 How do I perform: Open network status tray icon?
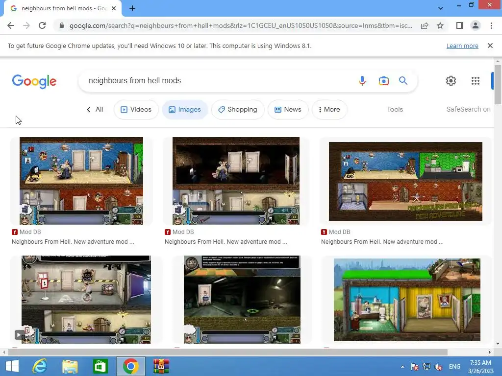427,367
